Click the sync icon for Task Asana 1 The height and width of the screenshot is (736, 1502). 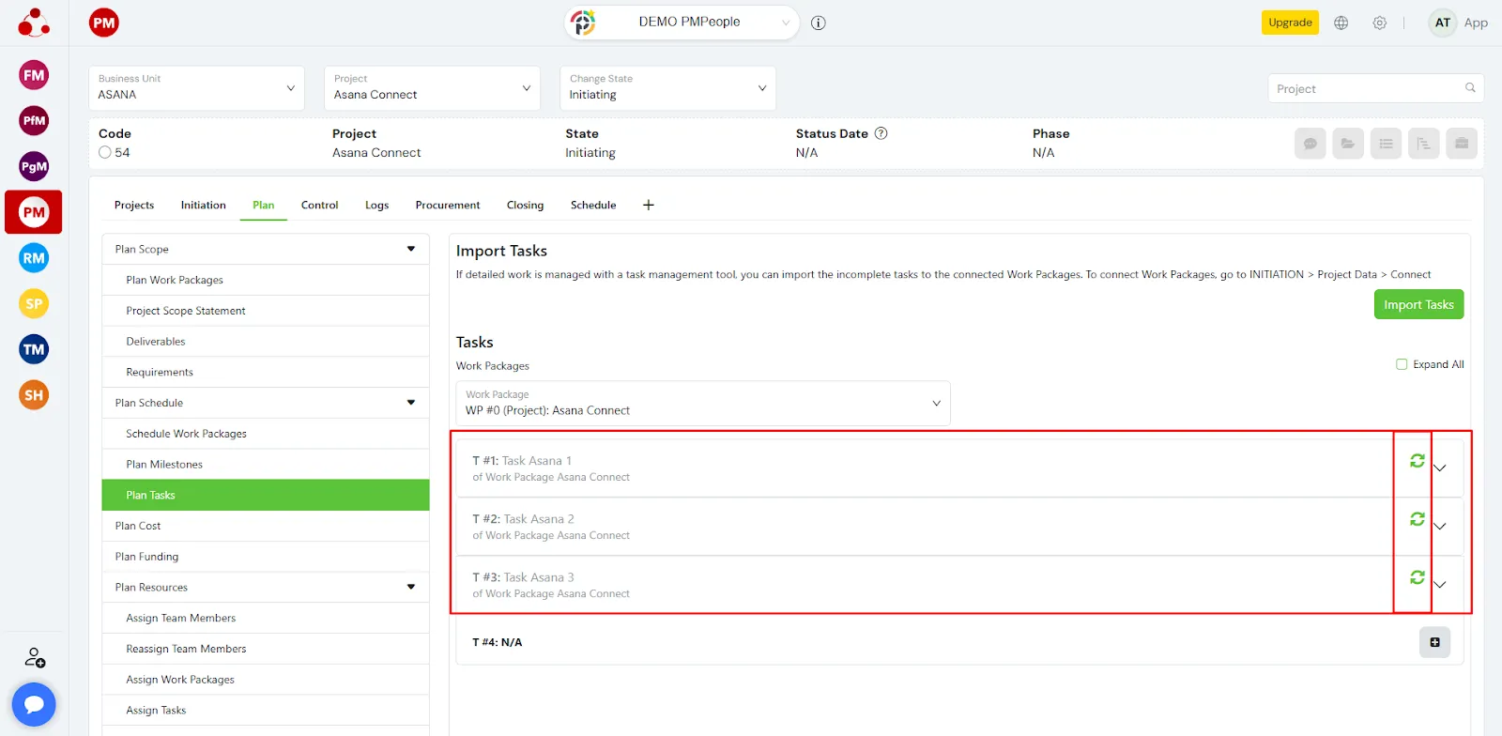pos(1417,461)
